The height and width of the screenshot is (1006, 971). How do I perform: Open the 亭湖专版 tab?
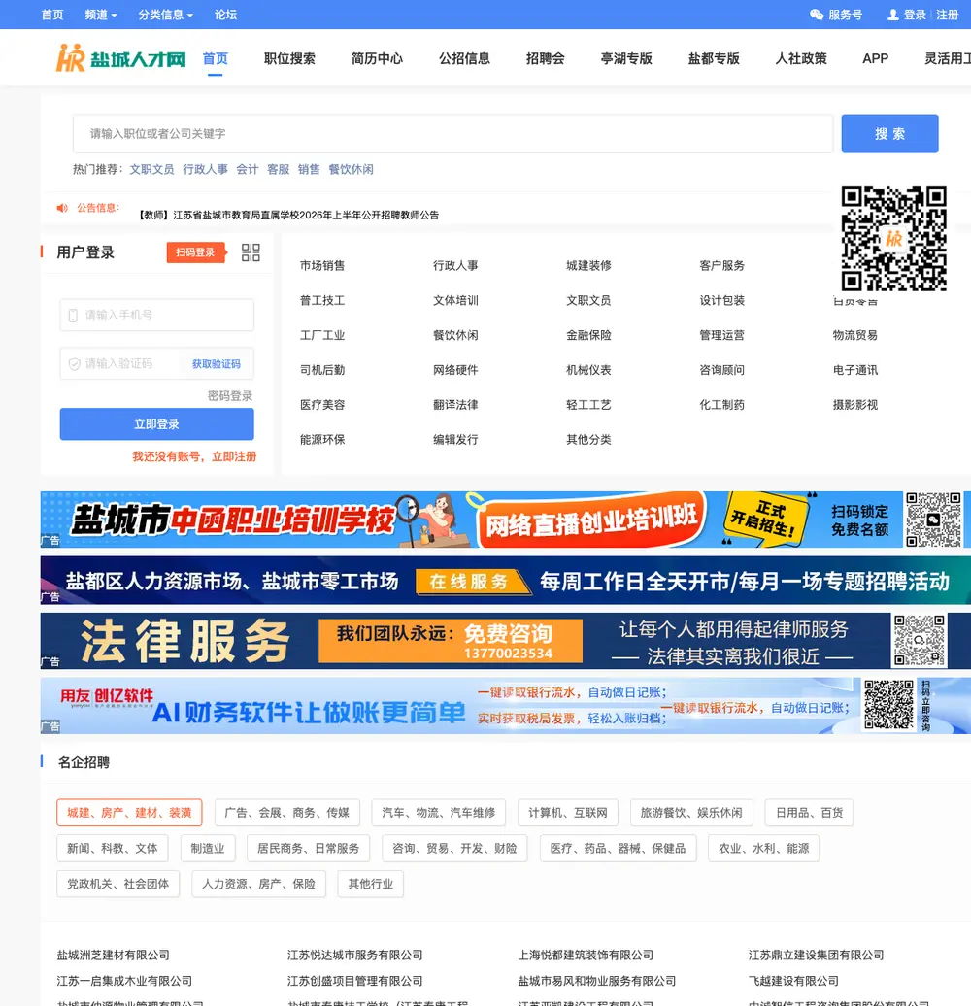pyautogui.click(x=626, y=58)
